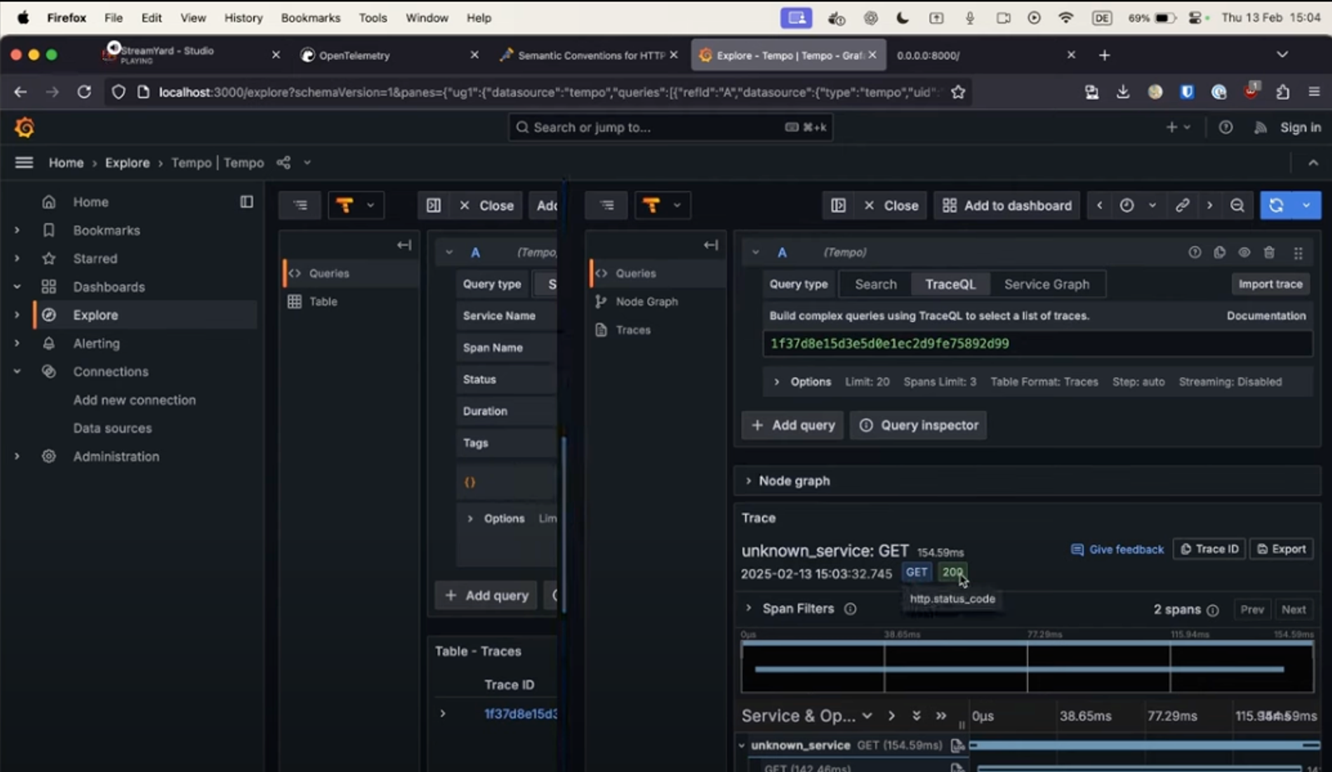Image resolution: width=1332 pixels, height=772 pixels.
Task: Open the Bookmarks menu in the menu bar
Action: pos(311,17)
